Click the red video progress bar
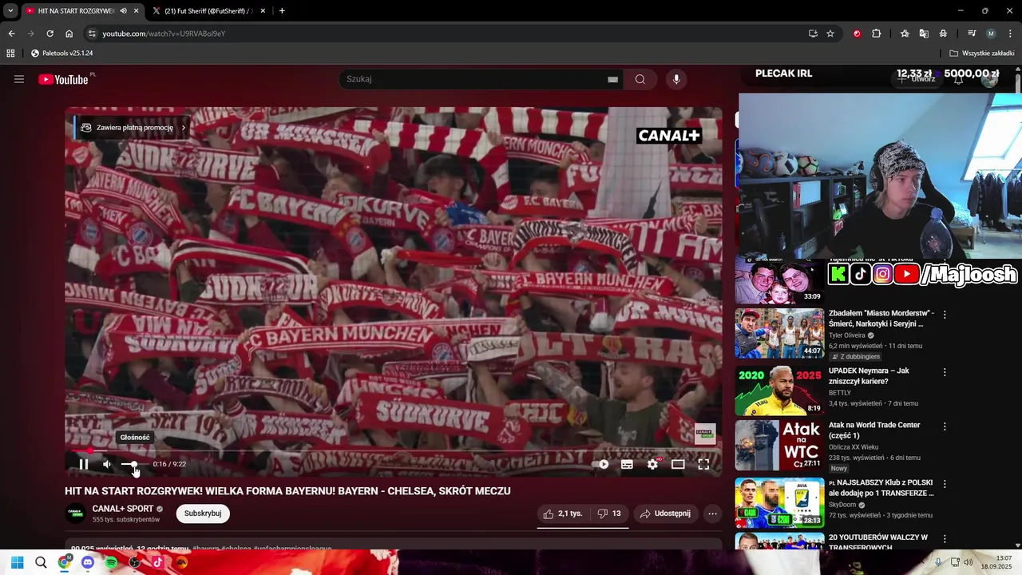 pos(393,451)
